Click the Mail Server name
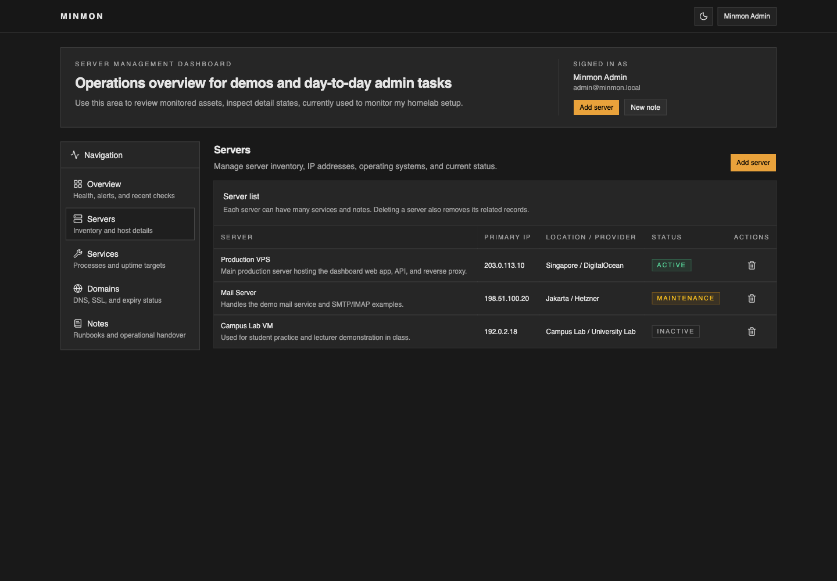The width and height of the screenshot is (837, 581). click(x=238, y=293)
